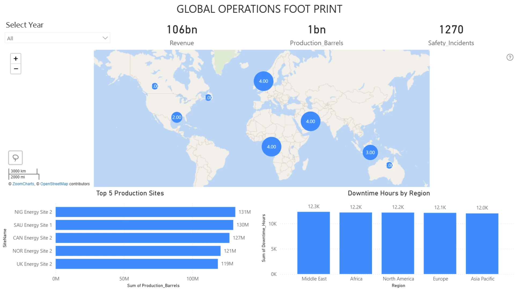515x289 pixels.
Task: Zoom in the map with plus button
Action: [16, 59]
